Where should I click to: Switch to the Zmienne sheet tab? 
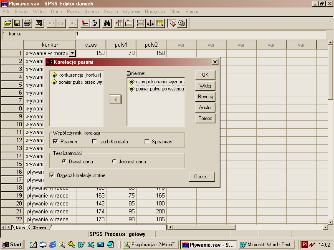40,227
